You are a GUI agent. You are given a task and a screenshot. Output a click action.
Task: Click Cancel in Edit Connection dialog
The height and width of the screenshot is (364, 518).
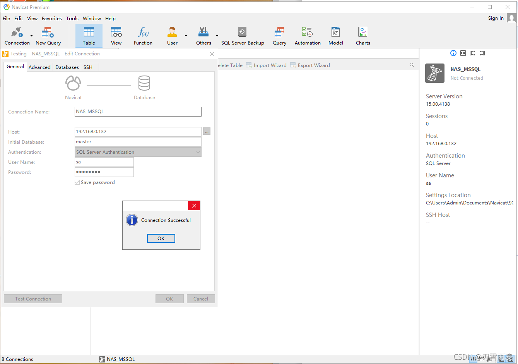tap(201, 299)
